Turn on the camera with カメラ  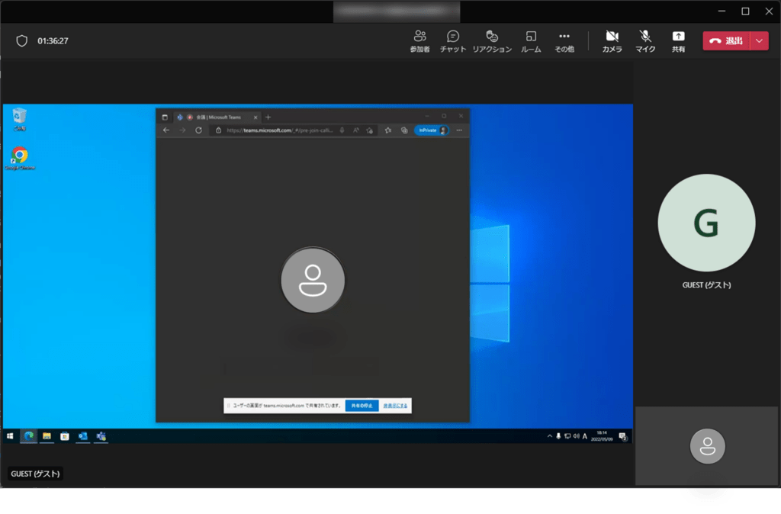click(x=612, y=41)
